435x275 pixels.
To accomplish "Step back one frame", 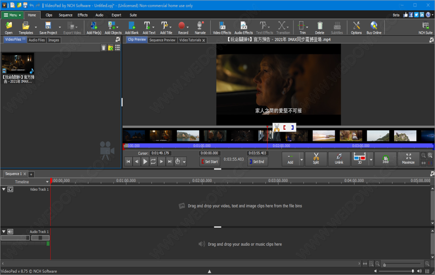I will coord(137,161).
